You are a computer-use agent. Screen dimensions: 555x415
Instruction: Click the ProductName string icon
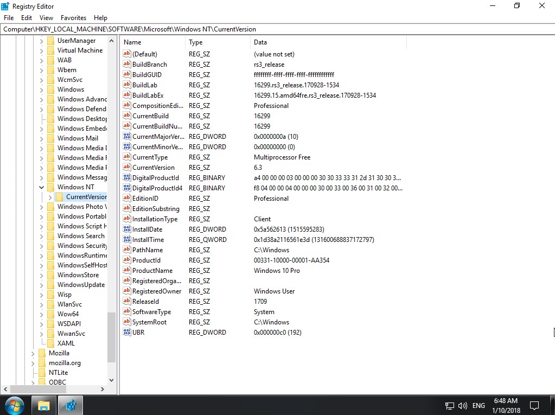tap(127, 270)
